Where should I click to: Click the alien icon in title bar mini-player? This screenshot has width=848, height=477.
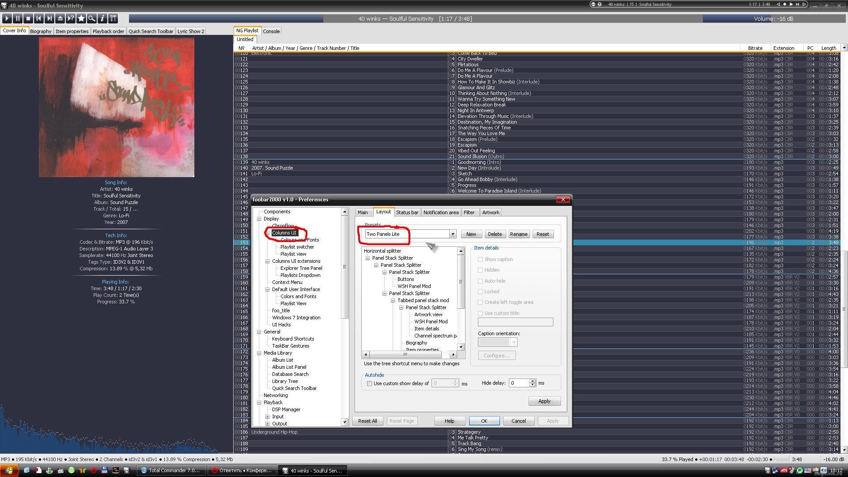click(x=593, y=4)
